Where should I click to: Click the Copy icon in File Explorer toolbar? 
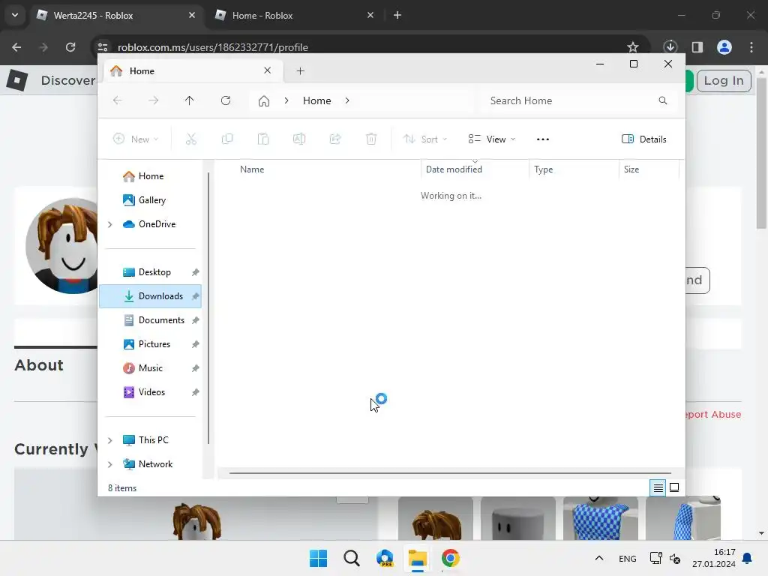[226, 139]
